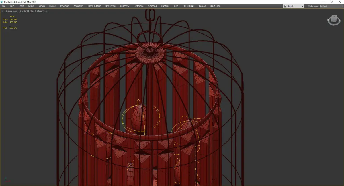Open the Create menu
Image resolution: width=344 pixels, height=186 pixels.
point(52,6)
